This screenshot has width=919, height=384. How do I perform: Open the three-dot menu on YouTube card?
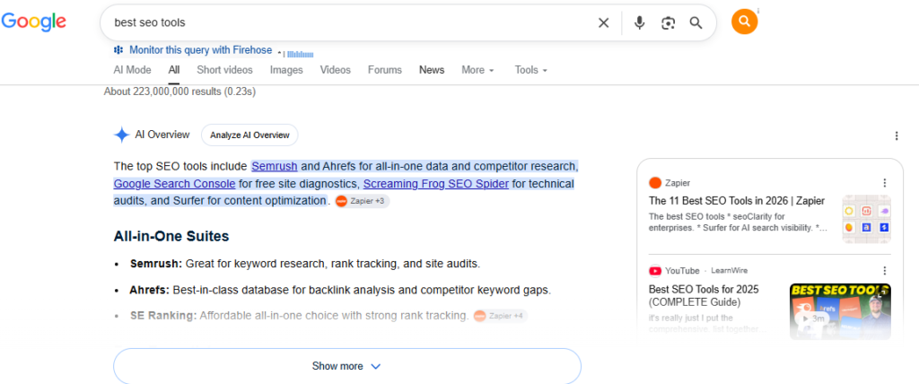[x=885, y=271]
